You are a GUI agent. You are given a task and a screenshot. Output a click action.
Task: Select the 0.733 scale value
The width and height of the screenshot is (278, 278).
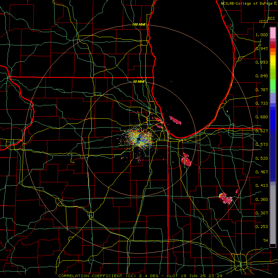[x=262, y=103]
